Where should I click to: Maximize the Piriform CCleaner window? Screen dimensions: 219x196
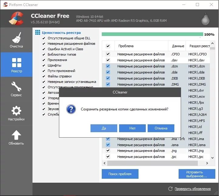(197, 5)
